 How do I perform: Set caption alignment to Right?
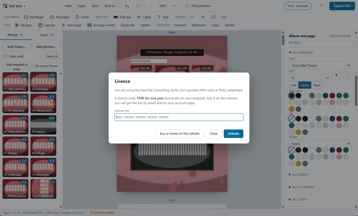pos(317,85)
